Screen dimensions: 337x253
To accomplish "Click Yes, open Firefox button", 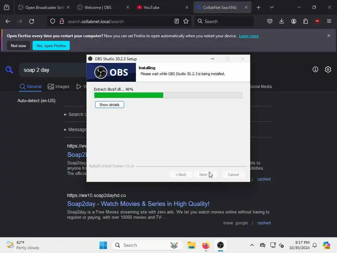I will [51, 45].
